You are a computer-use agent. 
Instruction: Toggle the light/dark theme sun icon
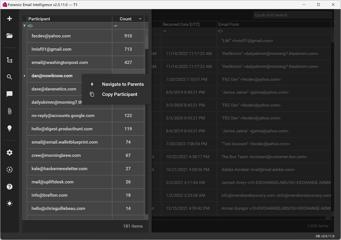9,203
